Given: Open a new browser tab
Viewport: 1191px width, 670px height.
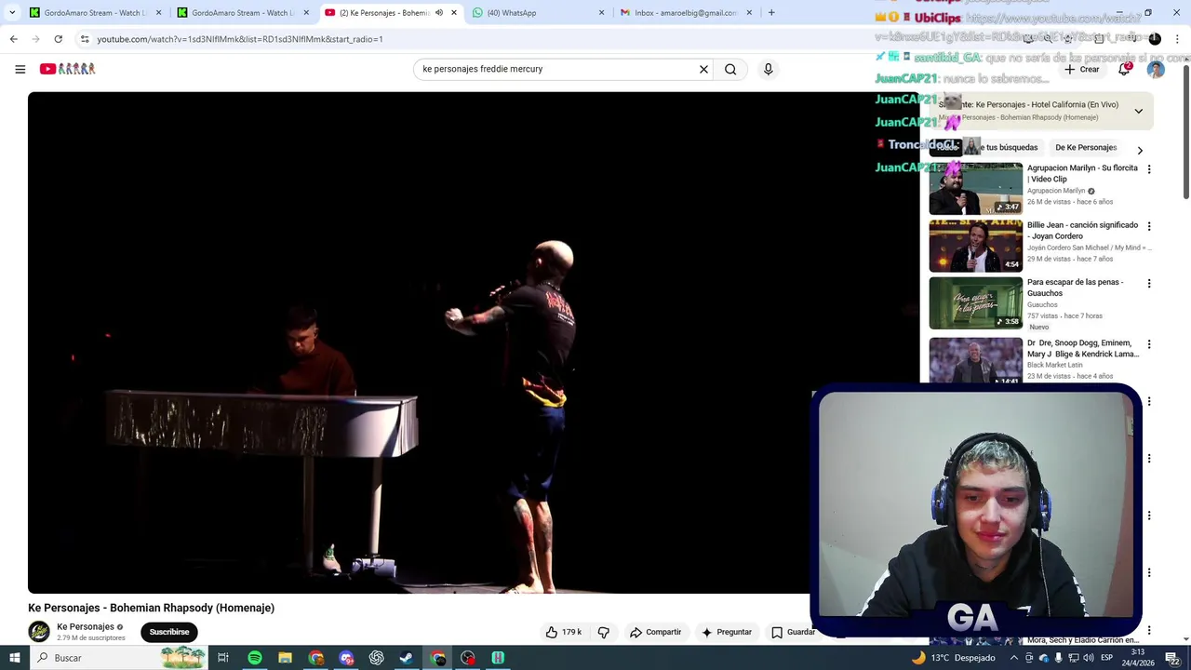Looking at the screenshot, I should pyautogui.click(x=771, y=13).
